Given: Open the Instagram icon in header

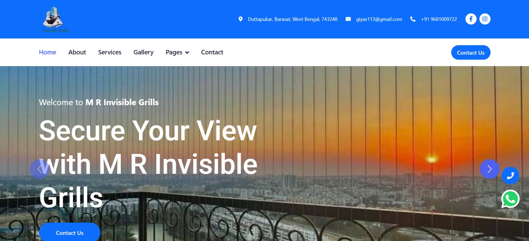Looking at the screenshot, I should pyautogui.click(x=485, y=19).
